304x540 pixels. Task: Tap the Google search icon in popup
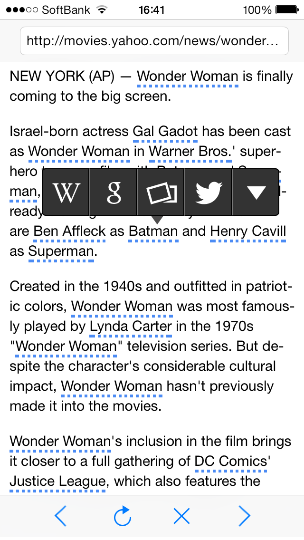point(114,193)
